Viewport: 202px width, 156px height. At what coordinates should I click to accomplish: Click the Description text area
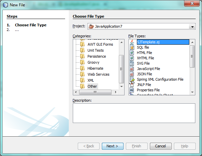134,113
